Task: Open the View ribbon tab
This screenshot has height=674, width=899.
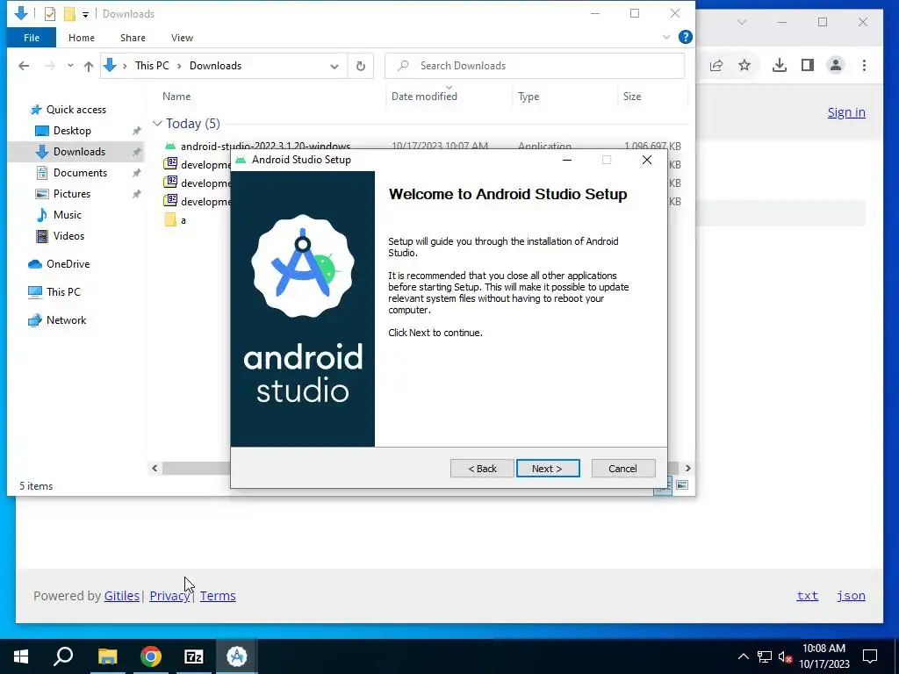Action: [182, 38]
